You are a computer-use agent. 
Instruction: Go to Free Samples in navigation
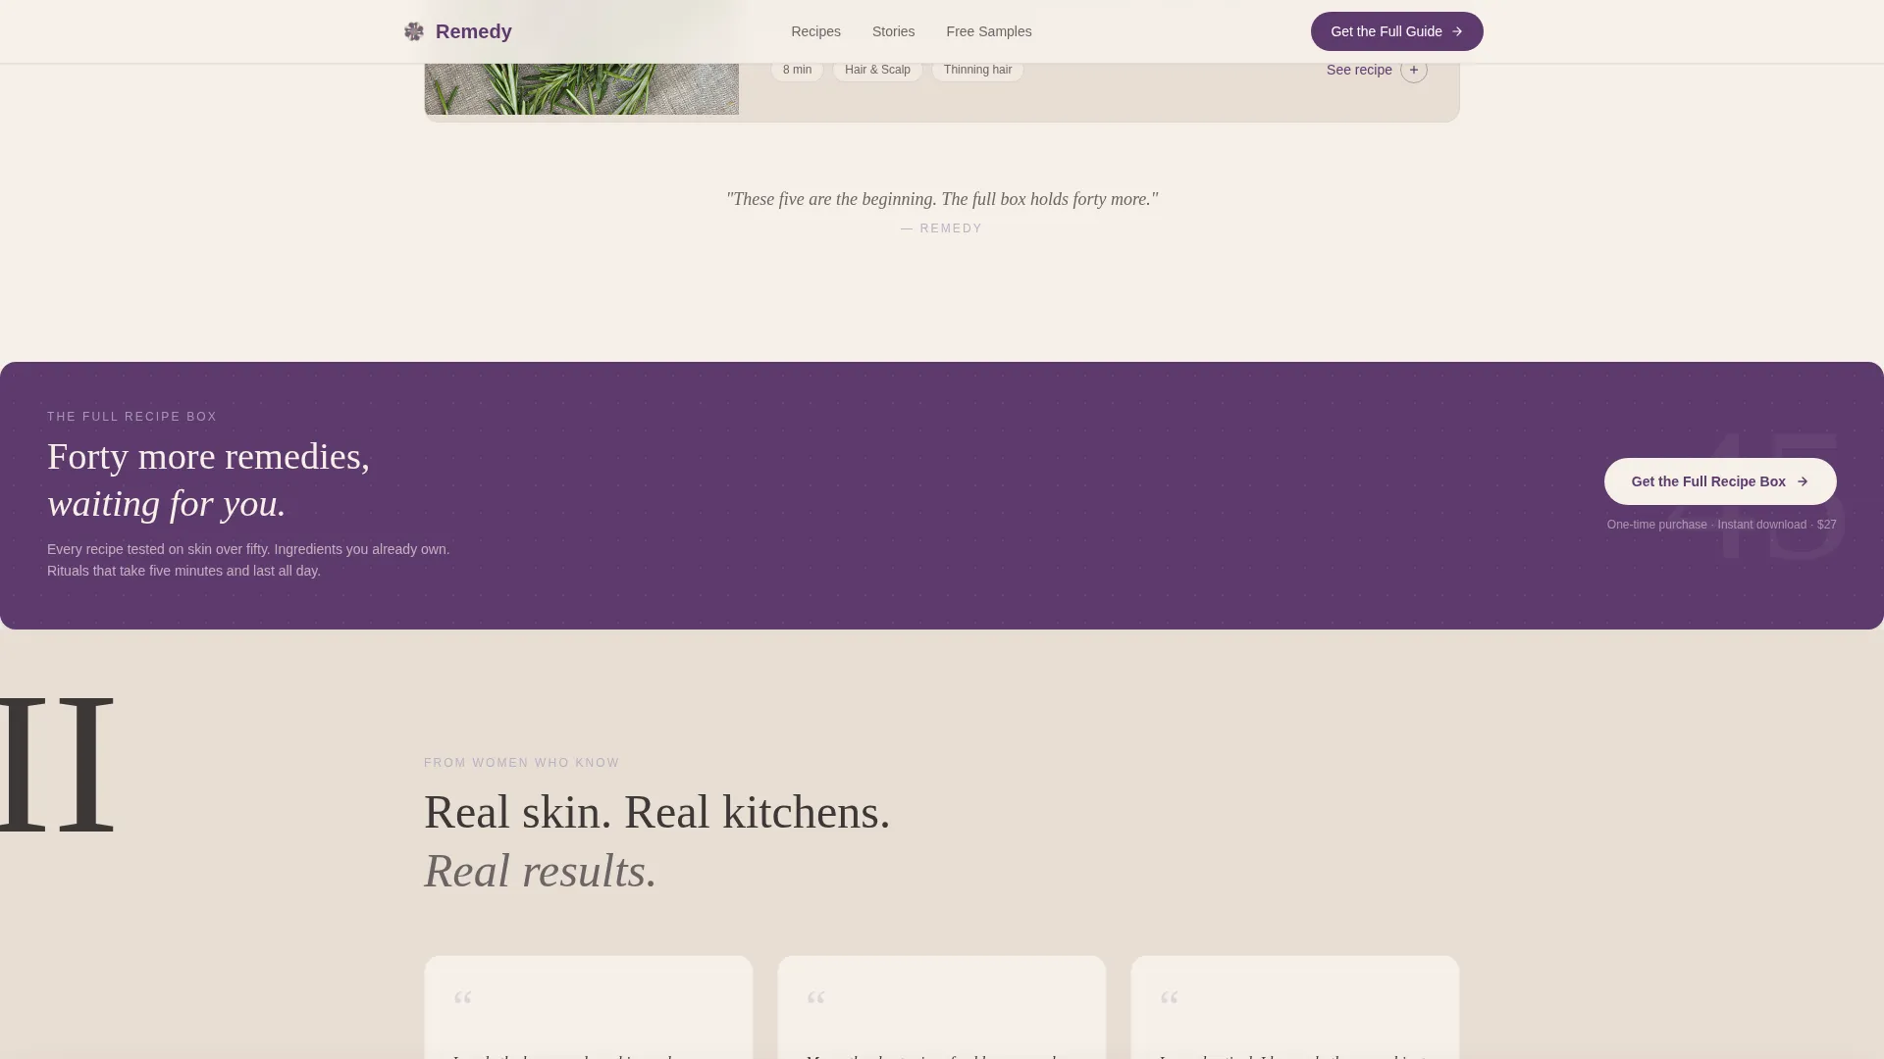pyautogui.click(x=988, y=31)
